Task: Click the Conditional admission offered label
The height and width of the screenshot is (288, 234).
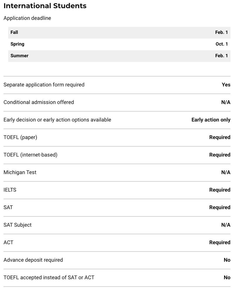Action: click(x=39, y=102)
